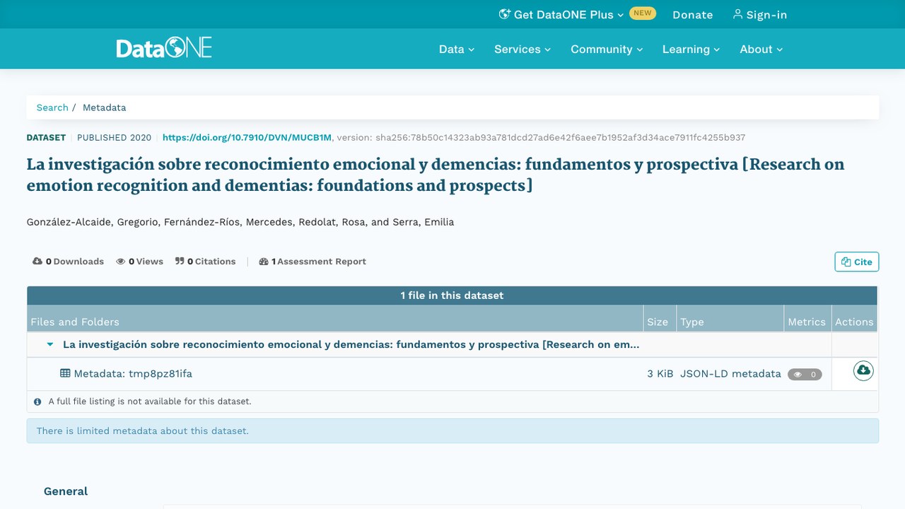Collapse the dataset folder row caret
This screenshot has width=905, height=509.
50,345
